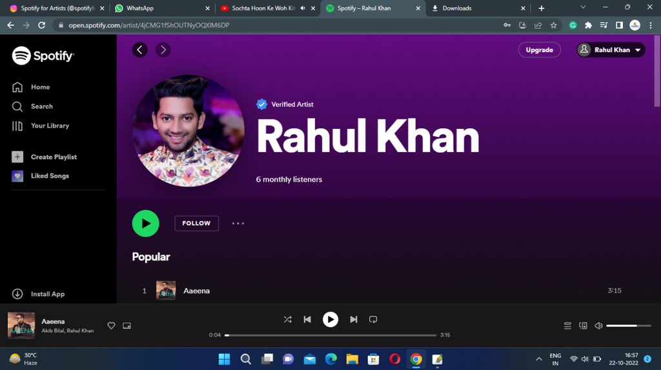Click the FOLLOW button
The image size is (661, 370).
(x=196, y=223)
